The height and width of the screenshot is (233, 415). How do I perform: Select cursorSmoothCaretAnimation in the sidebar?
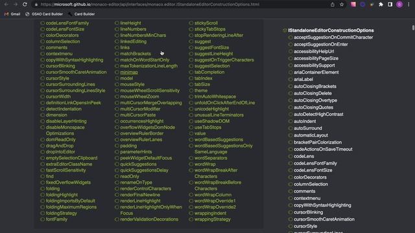pyautogui.click(x=324, y=219)
